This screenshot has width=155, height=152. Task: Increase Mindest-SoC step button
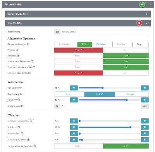point(145,133)
